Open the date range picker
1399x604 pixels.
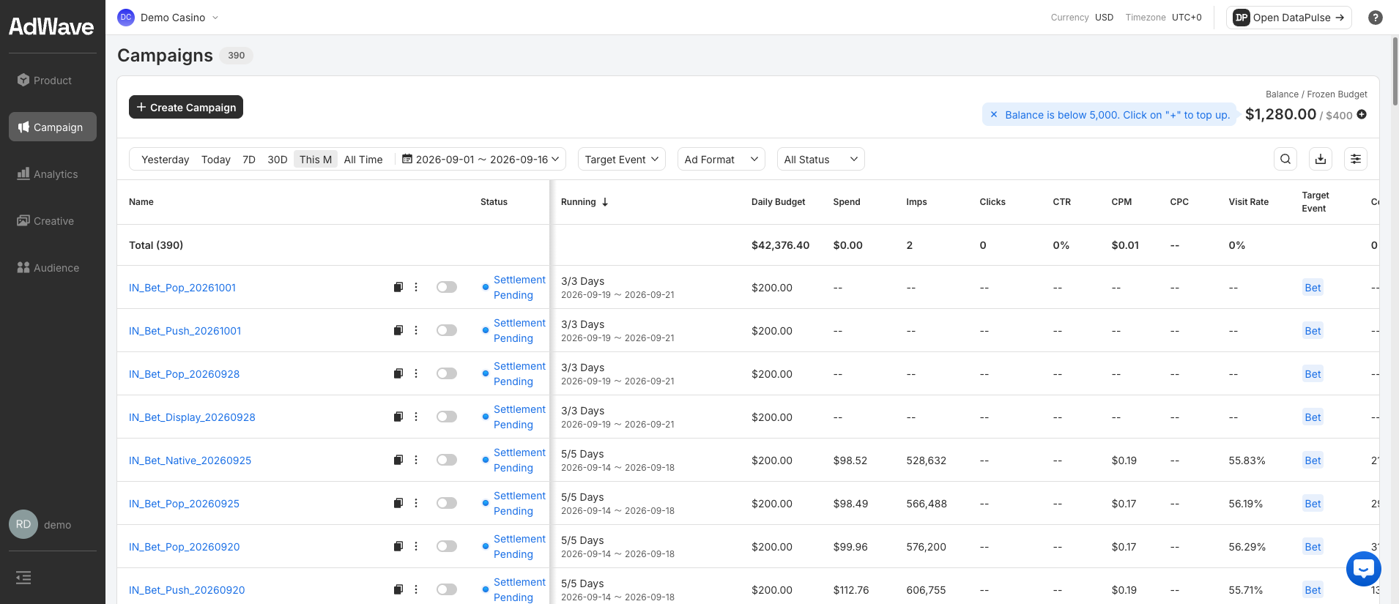click(x=480, y=159)
